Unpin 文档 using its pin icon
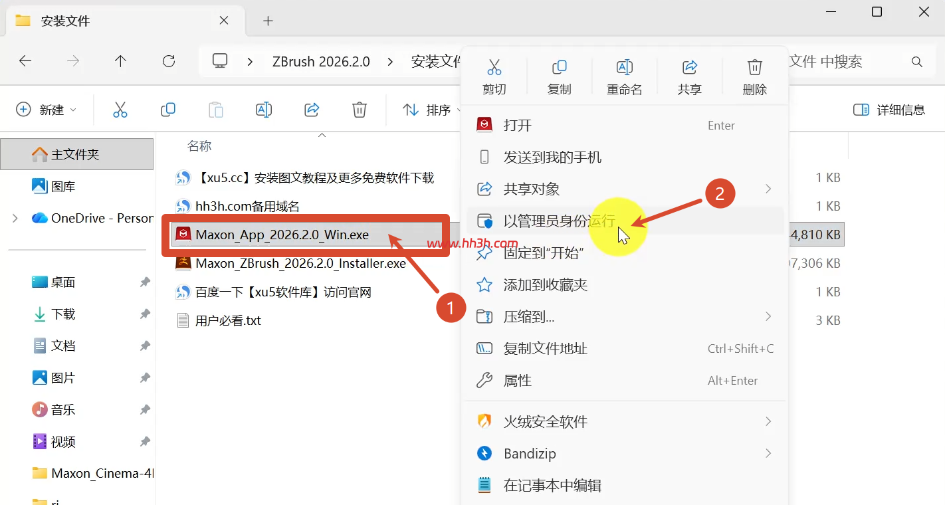Screen dimensions: 945x505 point(145,346)
